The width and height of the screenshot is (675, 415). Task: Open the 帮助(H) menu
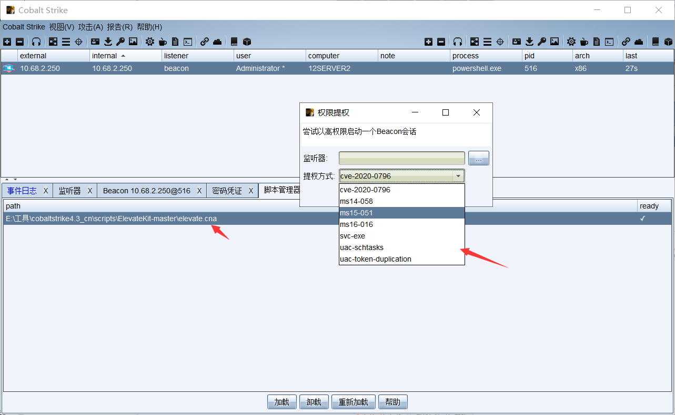coord(149,27)
